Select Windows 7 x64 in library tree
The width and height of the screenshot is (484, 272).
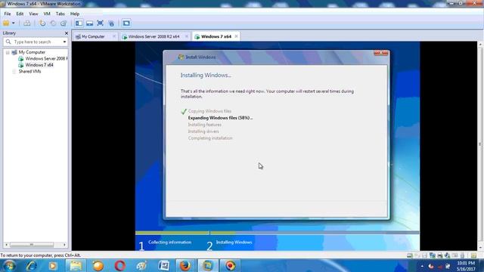pyautogui.click(x=39, y=65)
